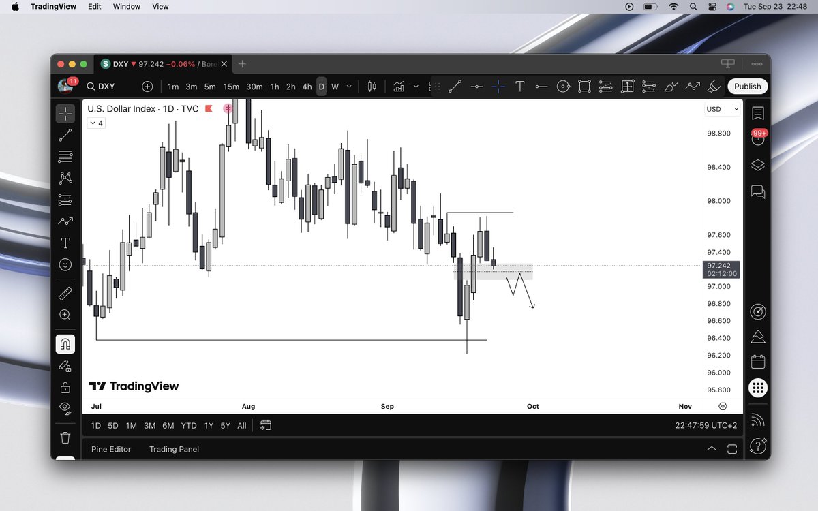Select the rectangle tool in favorites toolbar

pyautogui.click(x=584, y=87)
